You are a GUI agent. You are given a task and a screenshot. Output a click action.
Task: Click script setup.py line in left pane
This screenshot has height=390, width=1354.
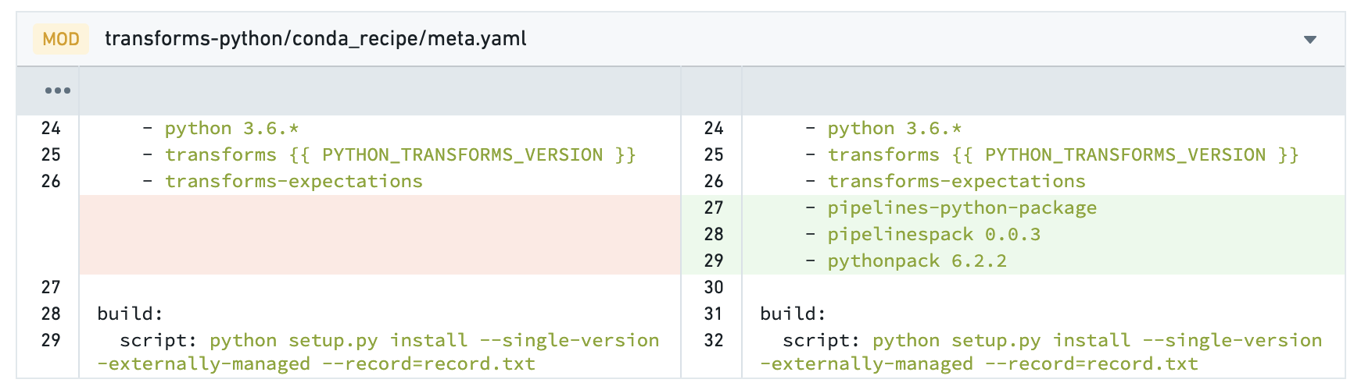tap(378, 352)
